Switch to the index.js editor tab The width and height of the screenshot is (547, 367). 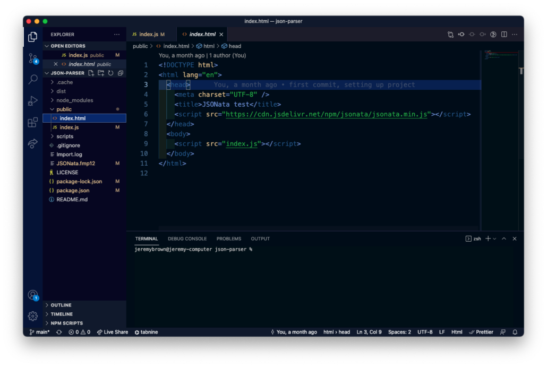tap(149, 34)
